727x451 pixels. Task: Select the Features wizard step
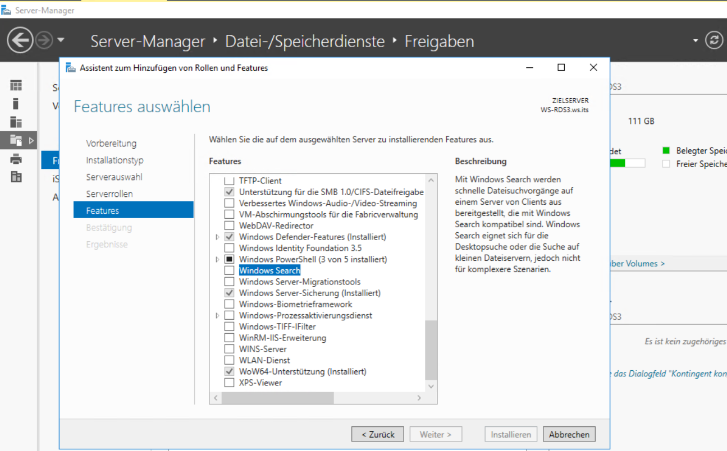point(134,210)
